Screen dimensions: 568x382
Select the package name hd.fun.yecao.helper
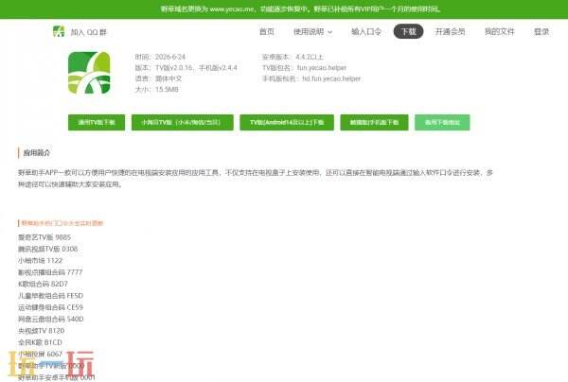331,78
